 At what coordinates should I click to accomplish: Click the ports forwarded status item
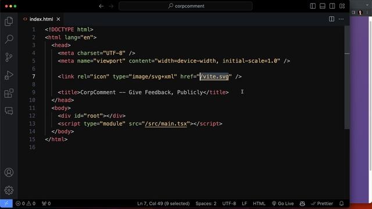(x=46, y=203)
